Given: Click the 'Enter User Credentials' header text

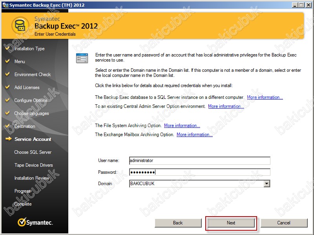Looking at the screenshot, I should pyautogui.click(x=55, y=34).
